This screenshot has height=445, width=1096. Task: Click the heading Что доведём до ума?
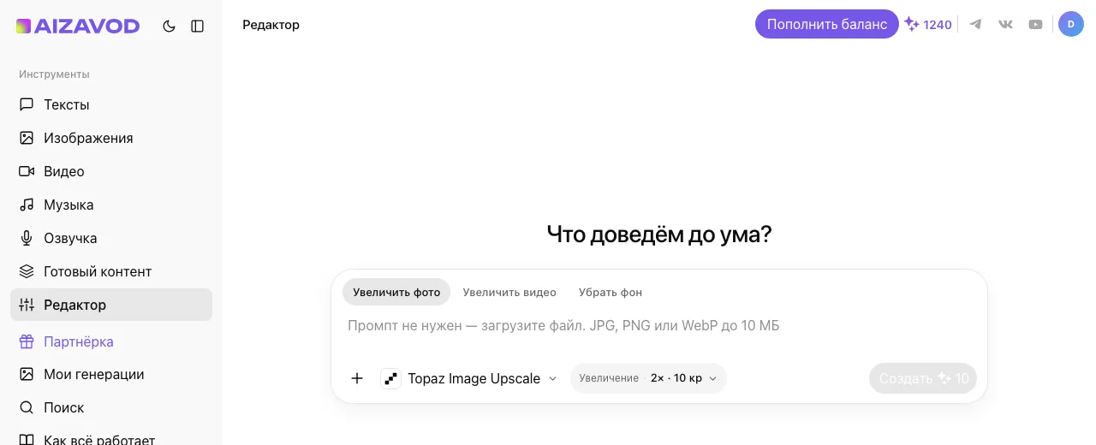pos(659,234)
